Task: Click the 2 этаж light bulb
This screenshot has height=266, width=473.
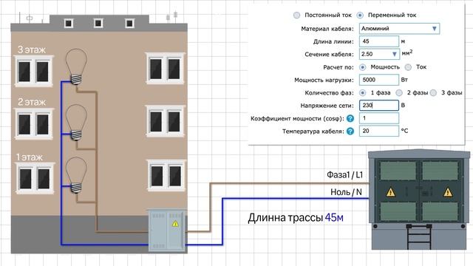Action: click(76, 123)
